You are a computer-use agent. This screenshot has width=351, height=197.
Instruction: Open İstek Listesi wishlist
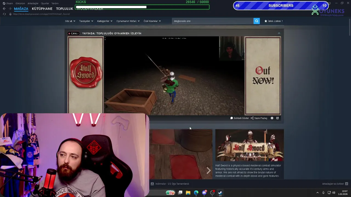click(273, 21)
